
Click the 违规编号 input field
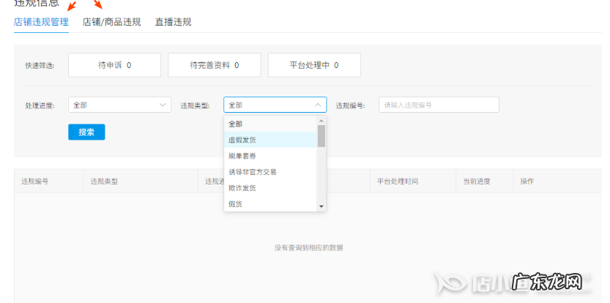tap(439, 105)
